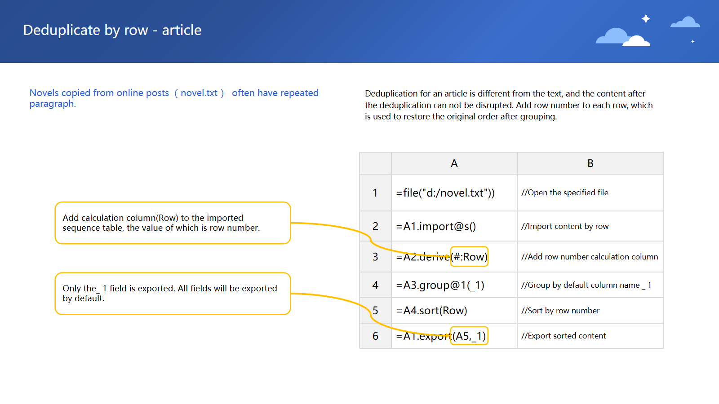Click the '//Open the specified file' comment
The width and height of the screenshot is (719, 404).
pyautogui.click(x=564, y=193)
